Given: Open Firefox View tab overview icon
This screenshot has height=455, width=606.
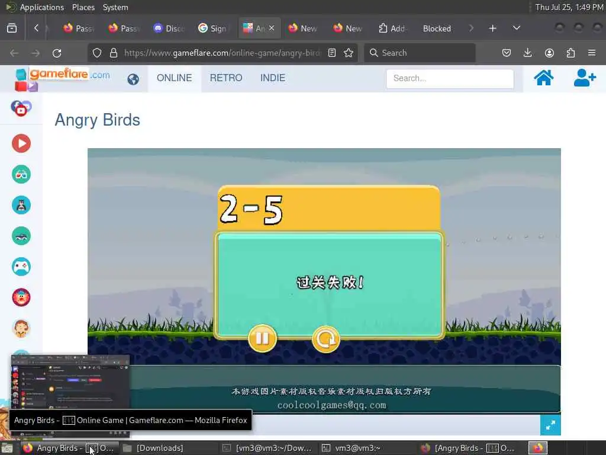Looking at the screenshot, I should click(x=12, y=28).
